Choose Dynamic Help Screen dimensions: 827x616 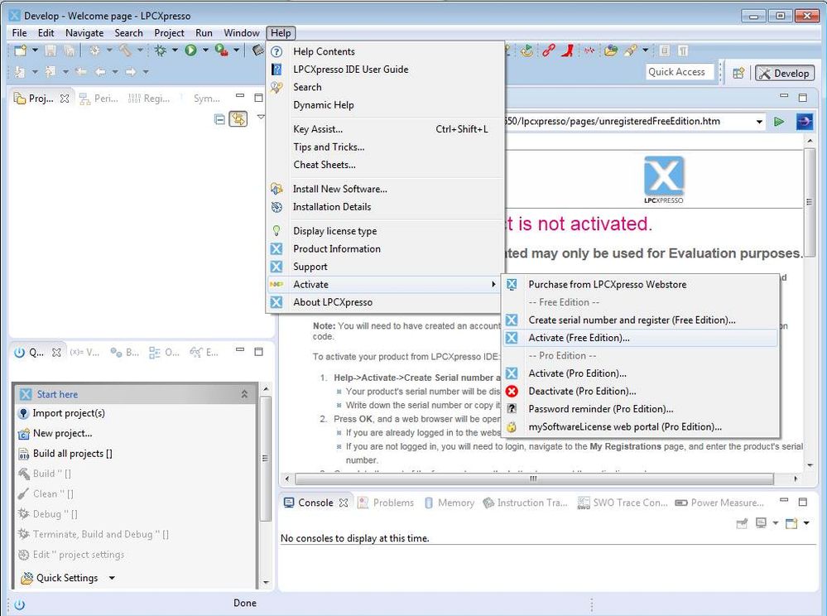(x=386, y=105)
